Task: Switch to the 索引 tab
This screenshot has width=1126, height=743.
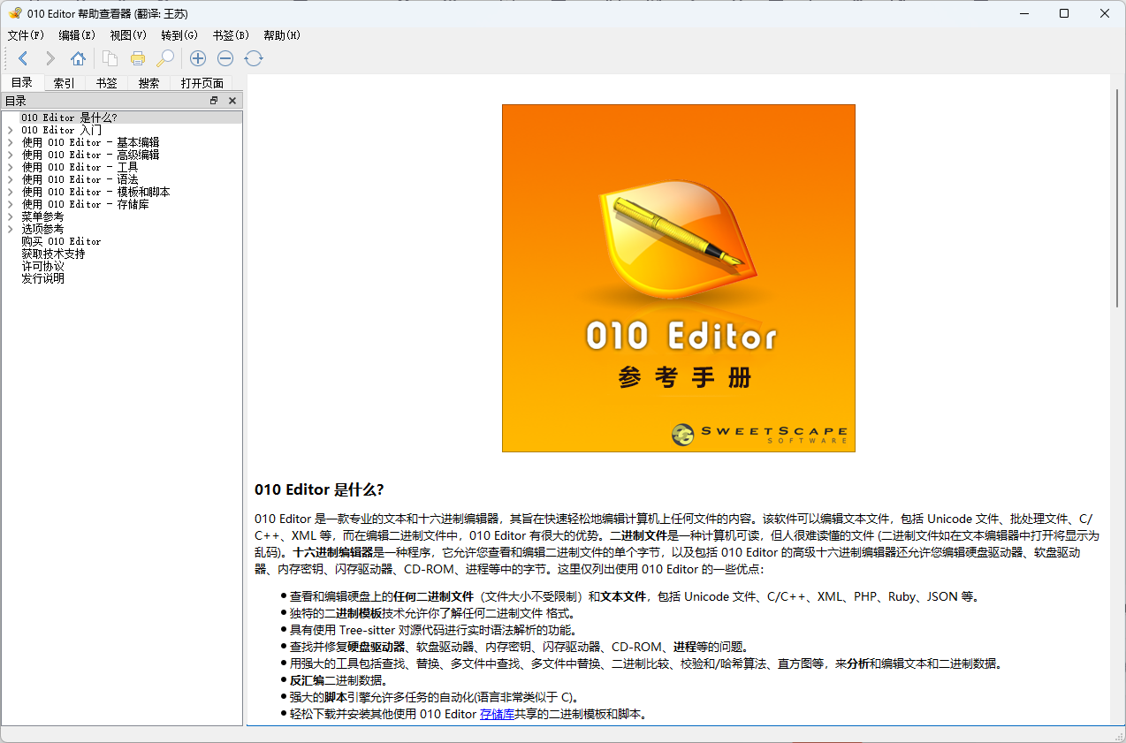Action: point(65,83)
